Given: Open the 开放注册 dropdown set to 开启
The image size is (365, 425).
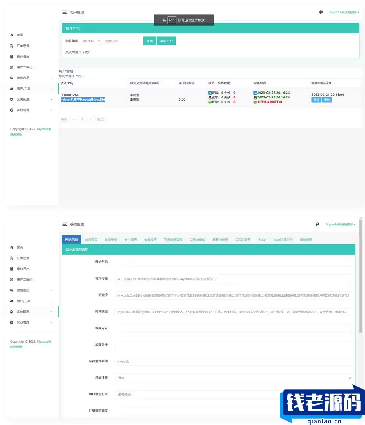Looking at the screenshot, I should 234,378.
